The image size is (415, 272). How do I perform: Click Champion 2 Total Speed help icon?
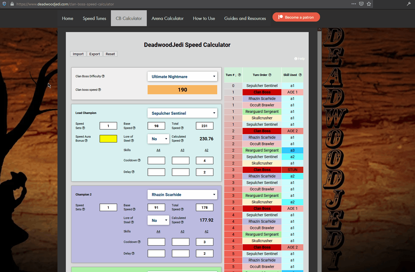click(x=182, y=209)
